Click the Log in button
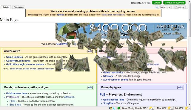The width and height of the screenshot is (191, 110). click(x=157, y=3)
